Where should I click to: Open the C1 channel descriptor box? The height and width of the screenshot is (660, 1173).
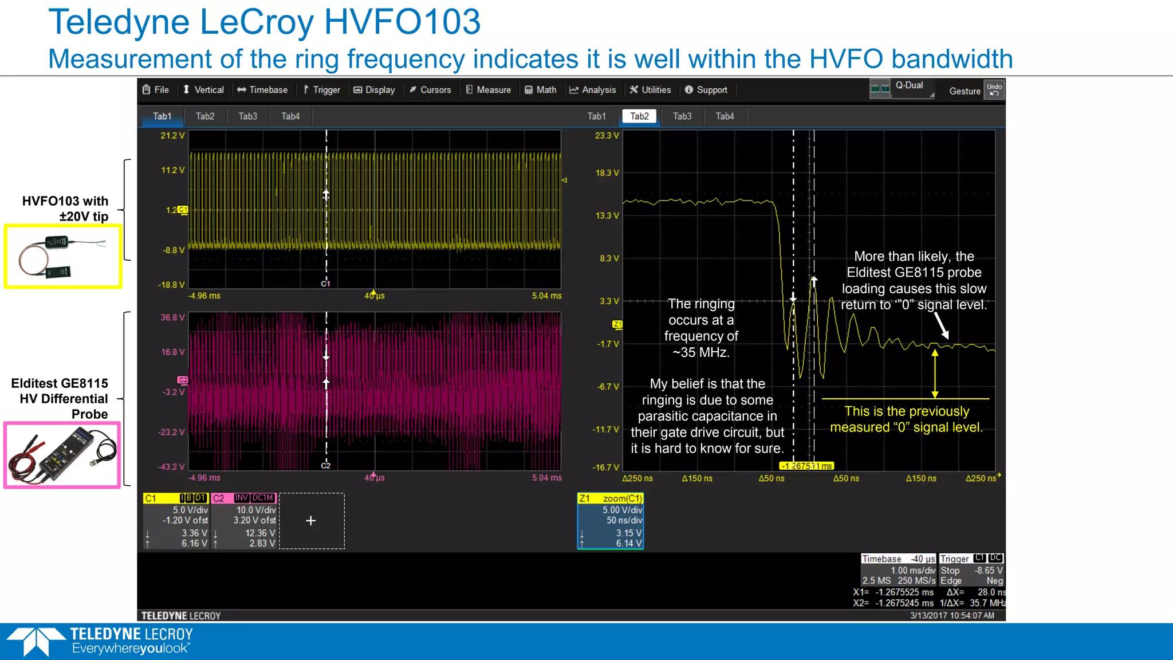coord(176,521)
